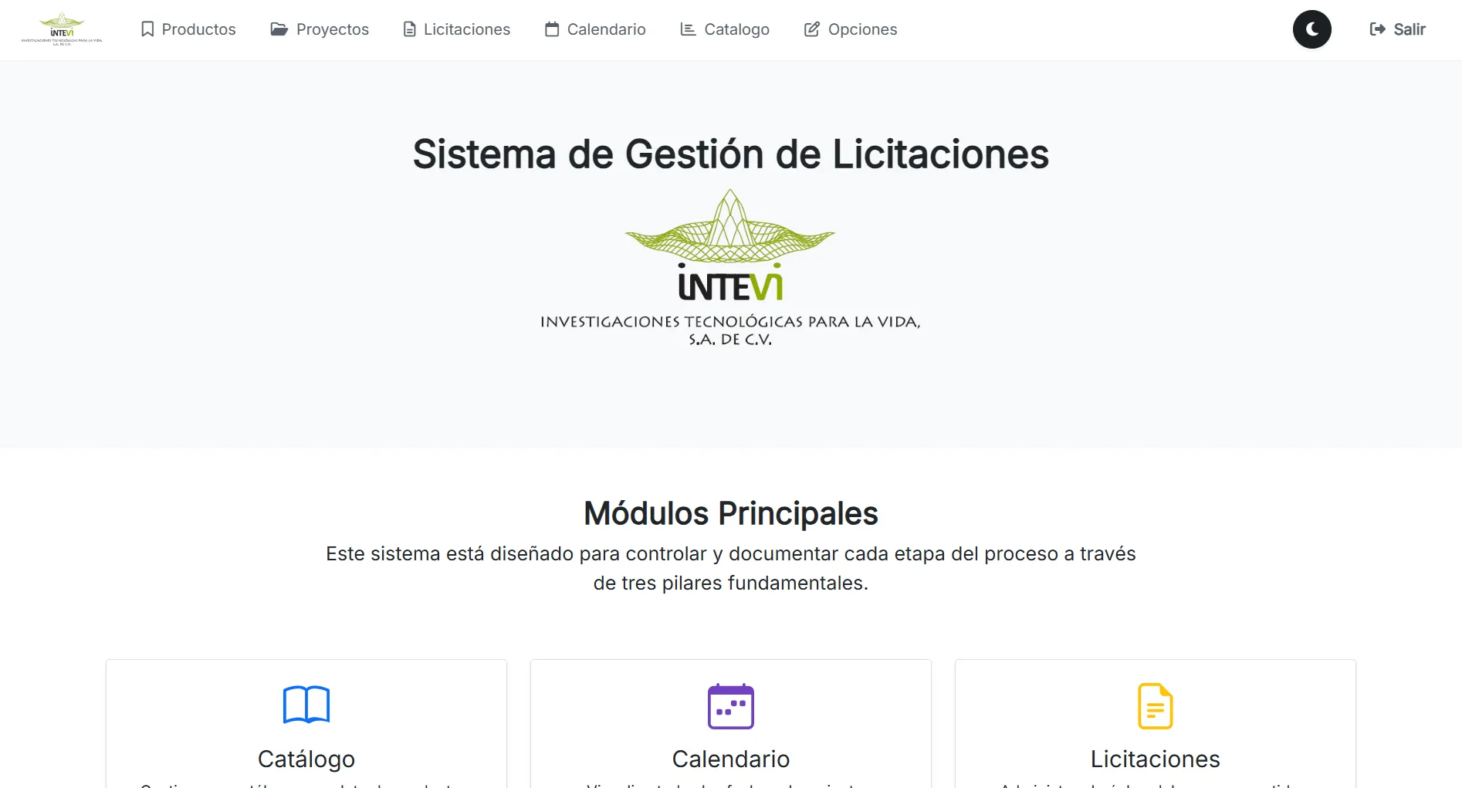Click the large INTEVI logo image
Image resolution: width=1462 pixels, height=788 pixels.
731,268
